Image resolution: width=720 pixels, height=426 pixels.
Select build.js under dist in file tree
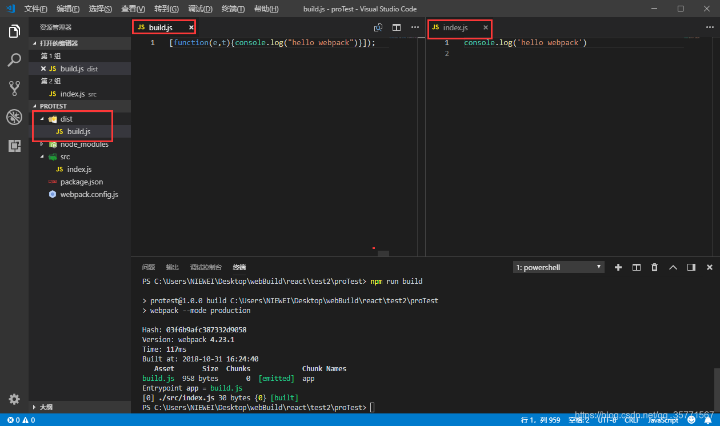[79, 131]
